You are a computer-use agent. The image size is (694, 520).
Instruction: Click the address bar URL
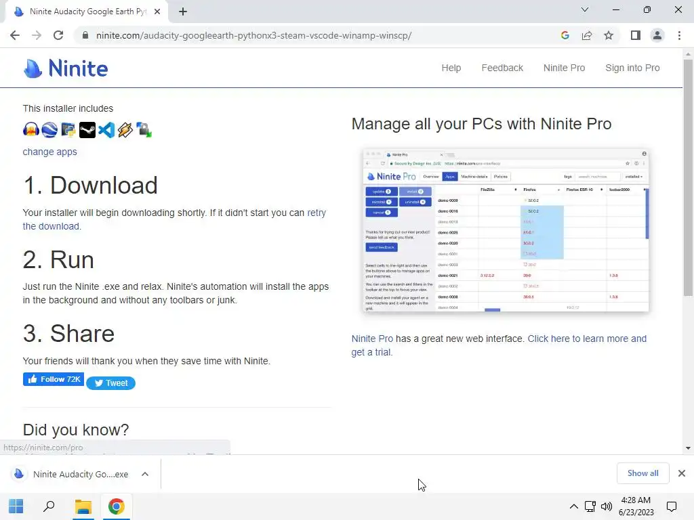[x=253, y=35]
